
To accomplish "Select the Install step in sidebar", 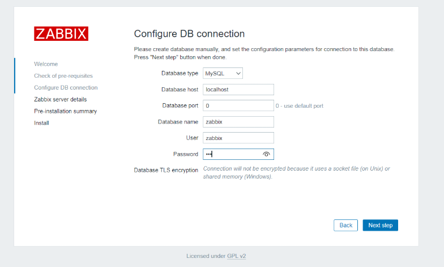I will pos(41,123).
